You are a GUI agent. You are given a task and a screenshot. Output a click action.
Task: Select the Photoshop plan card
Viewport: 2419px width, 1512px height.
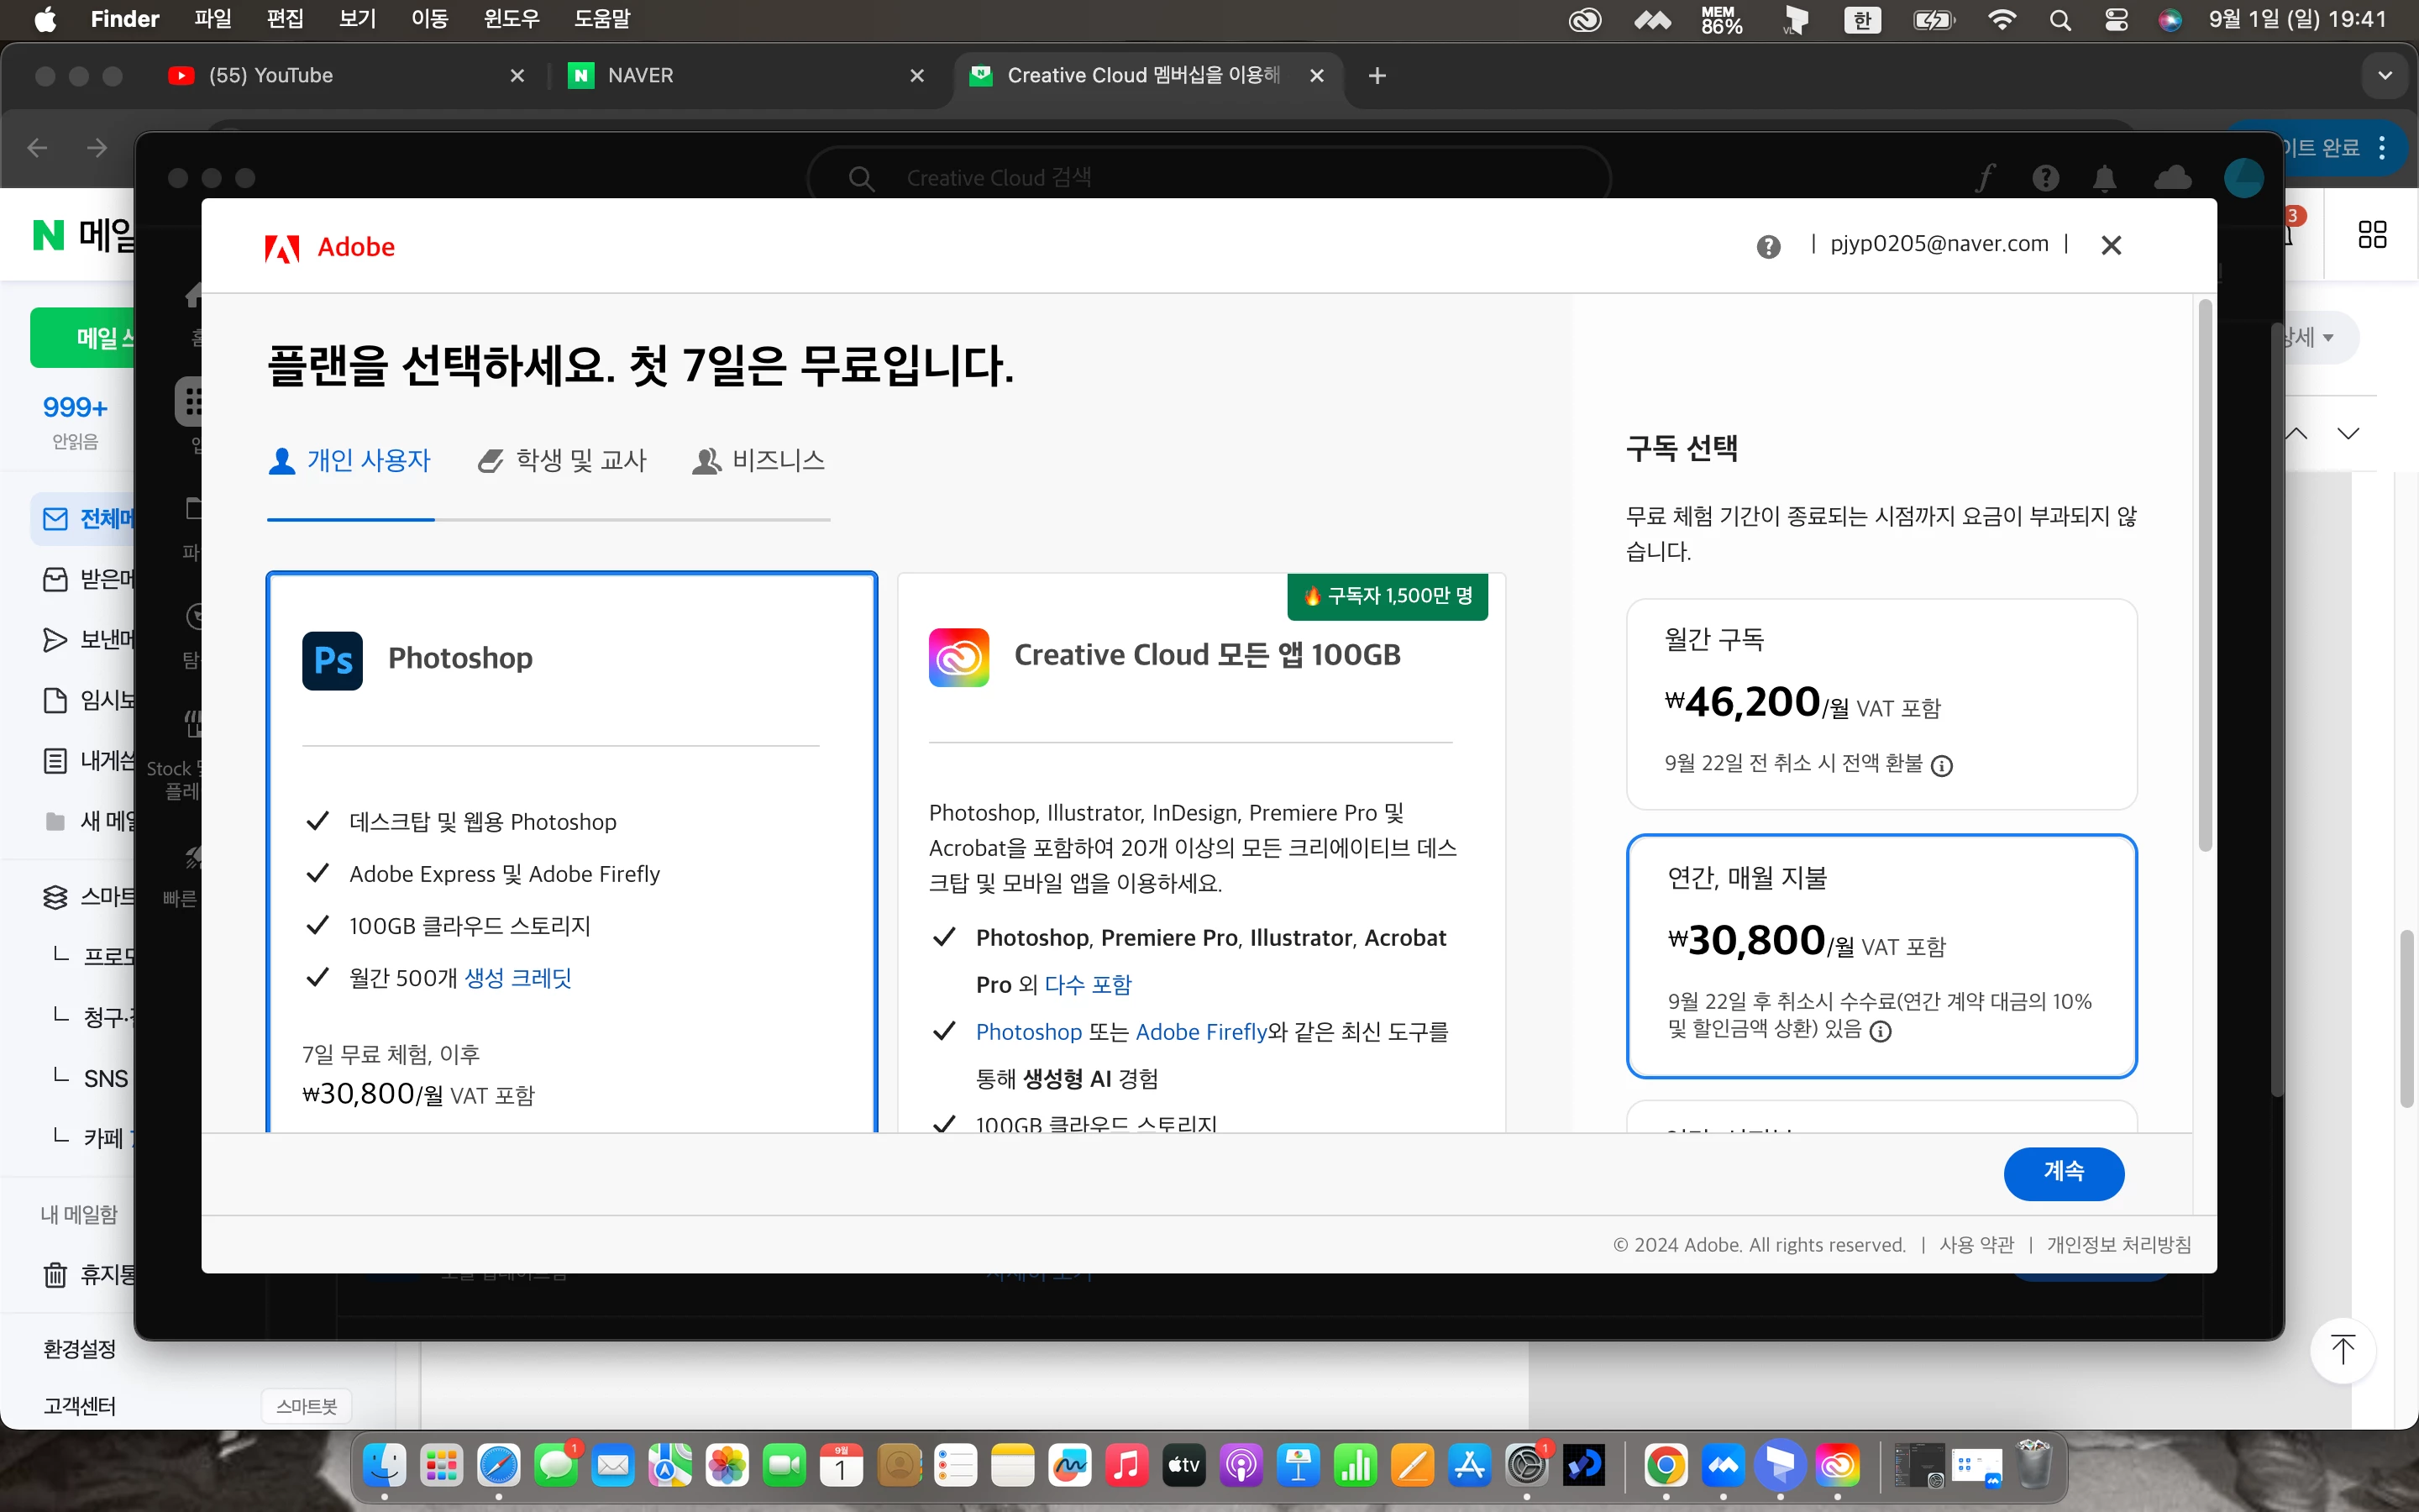tap(572, 852)
